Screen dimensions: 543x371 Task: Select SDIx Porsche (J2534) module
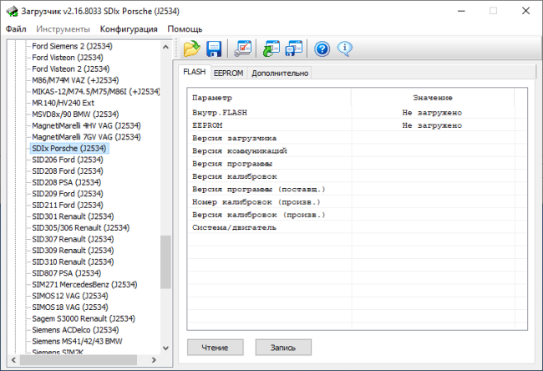(69, 148)
